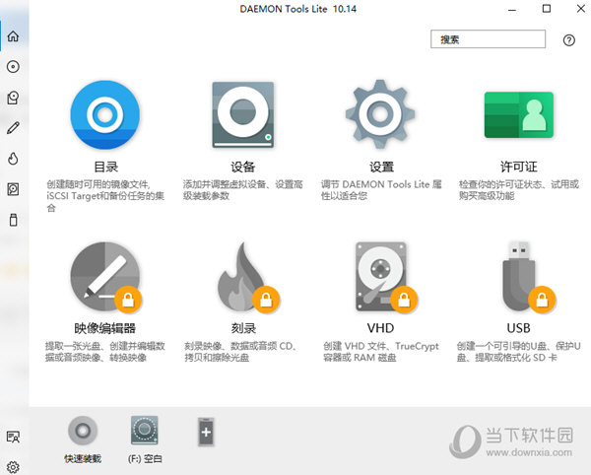This screenshot has height=475, width=591.
Task: Click the 设置 title text
Action: click(x=381, y=167)
